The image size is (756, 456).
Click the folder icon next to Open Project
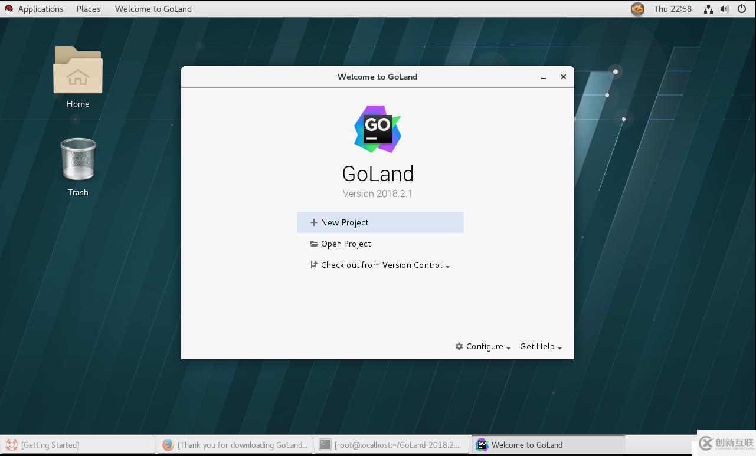(314, 244)
